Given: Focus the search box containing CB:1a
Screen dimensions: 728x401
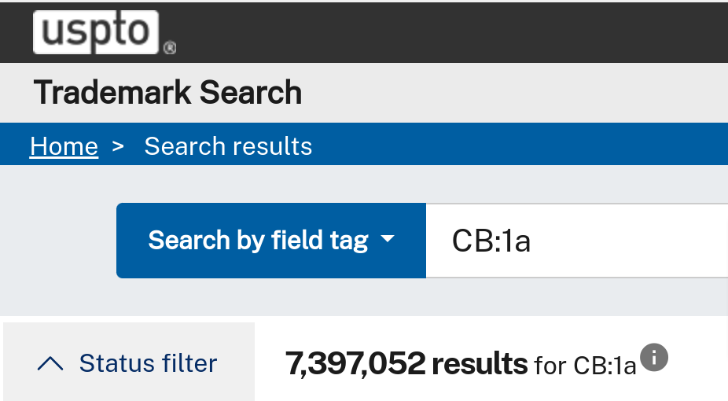Looking at the screenshot, I should (576, 241).
